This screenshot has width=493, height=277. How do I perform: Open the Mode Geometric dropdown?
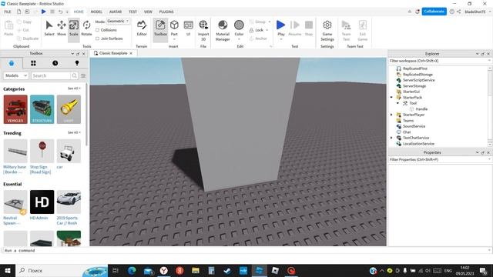118,21
